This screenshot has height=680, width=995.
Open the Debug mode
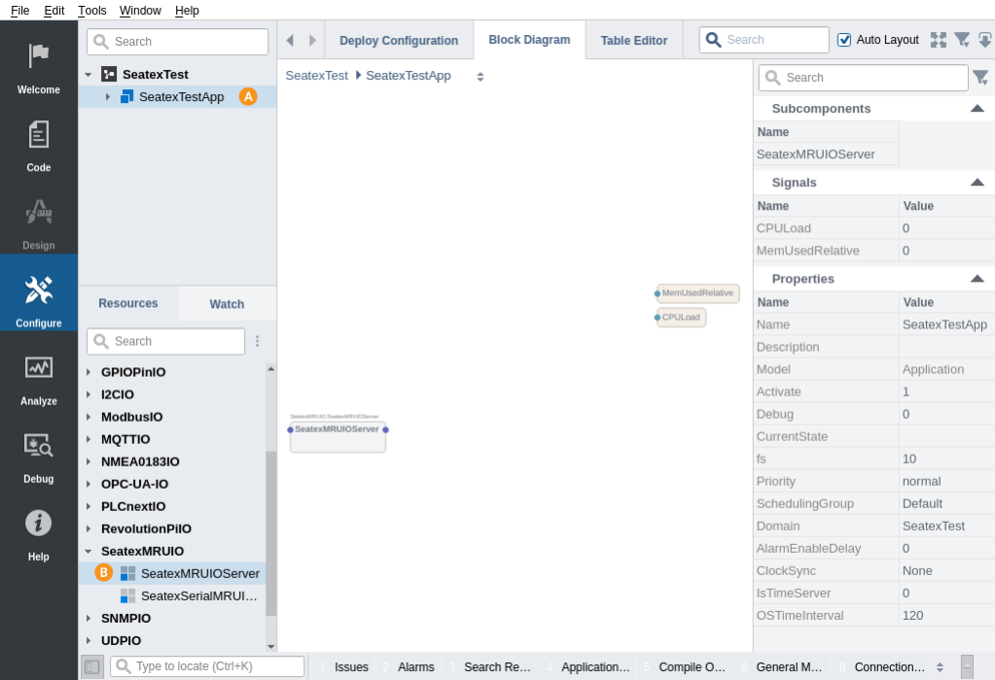click(x=39, y=455)
